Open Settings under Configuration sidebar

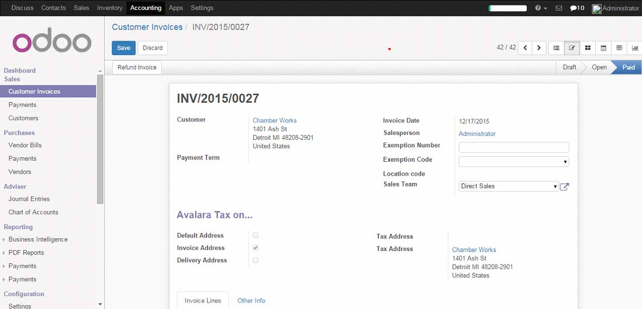20,306
